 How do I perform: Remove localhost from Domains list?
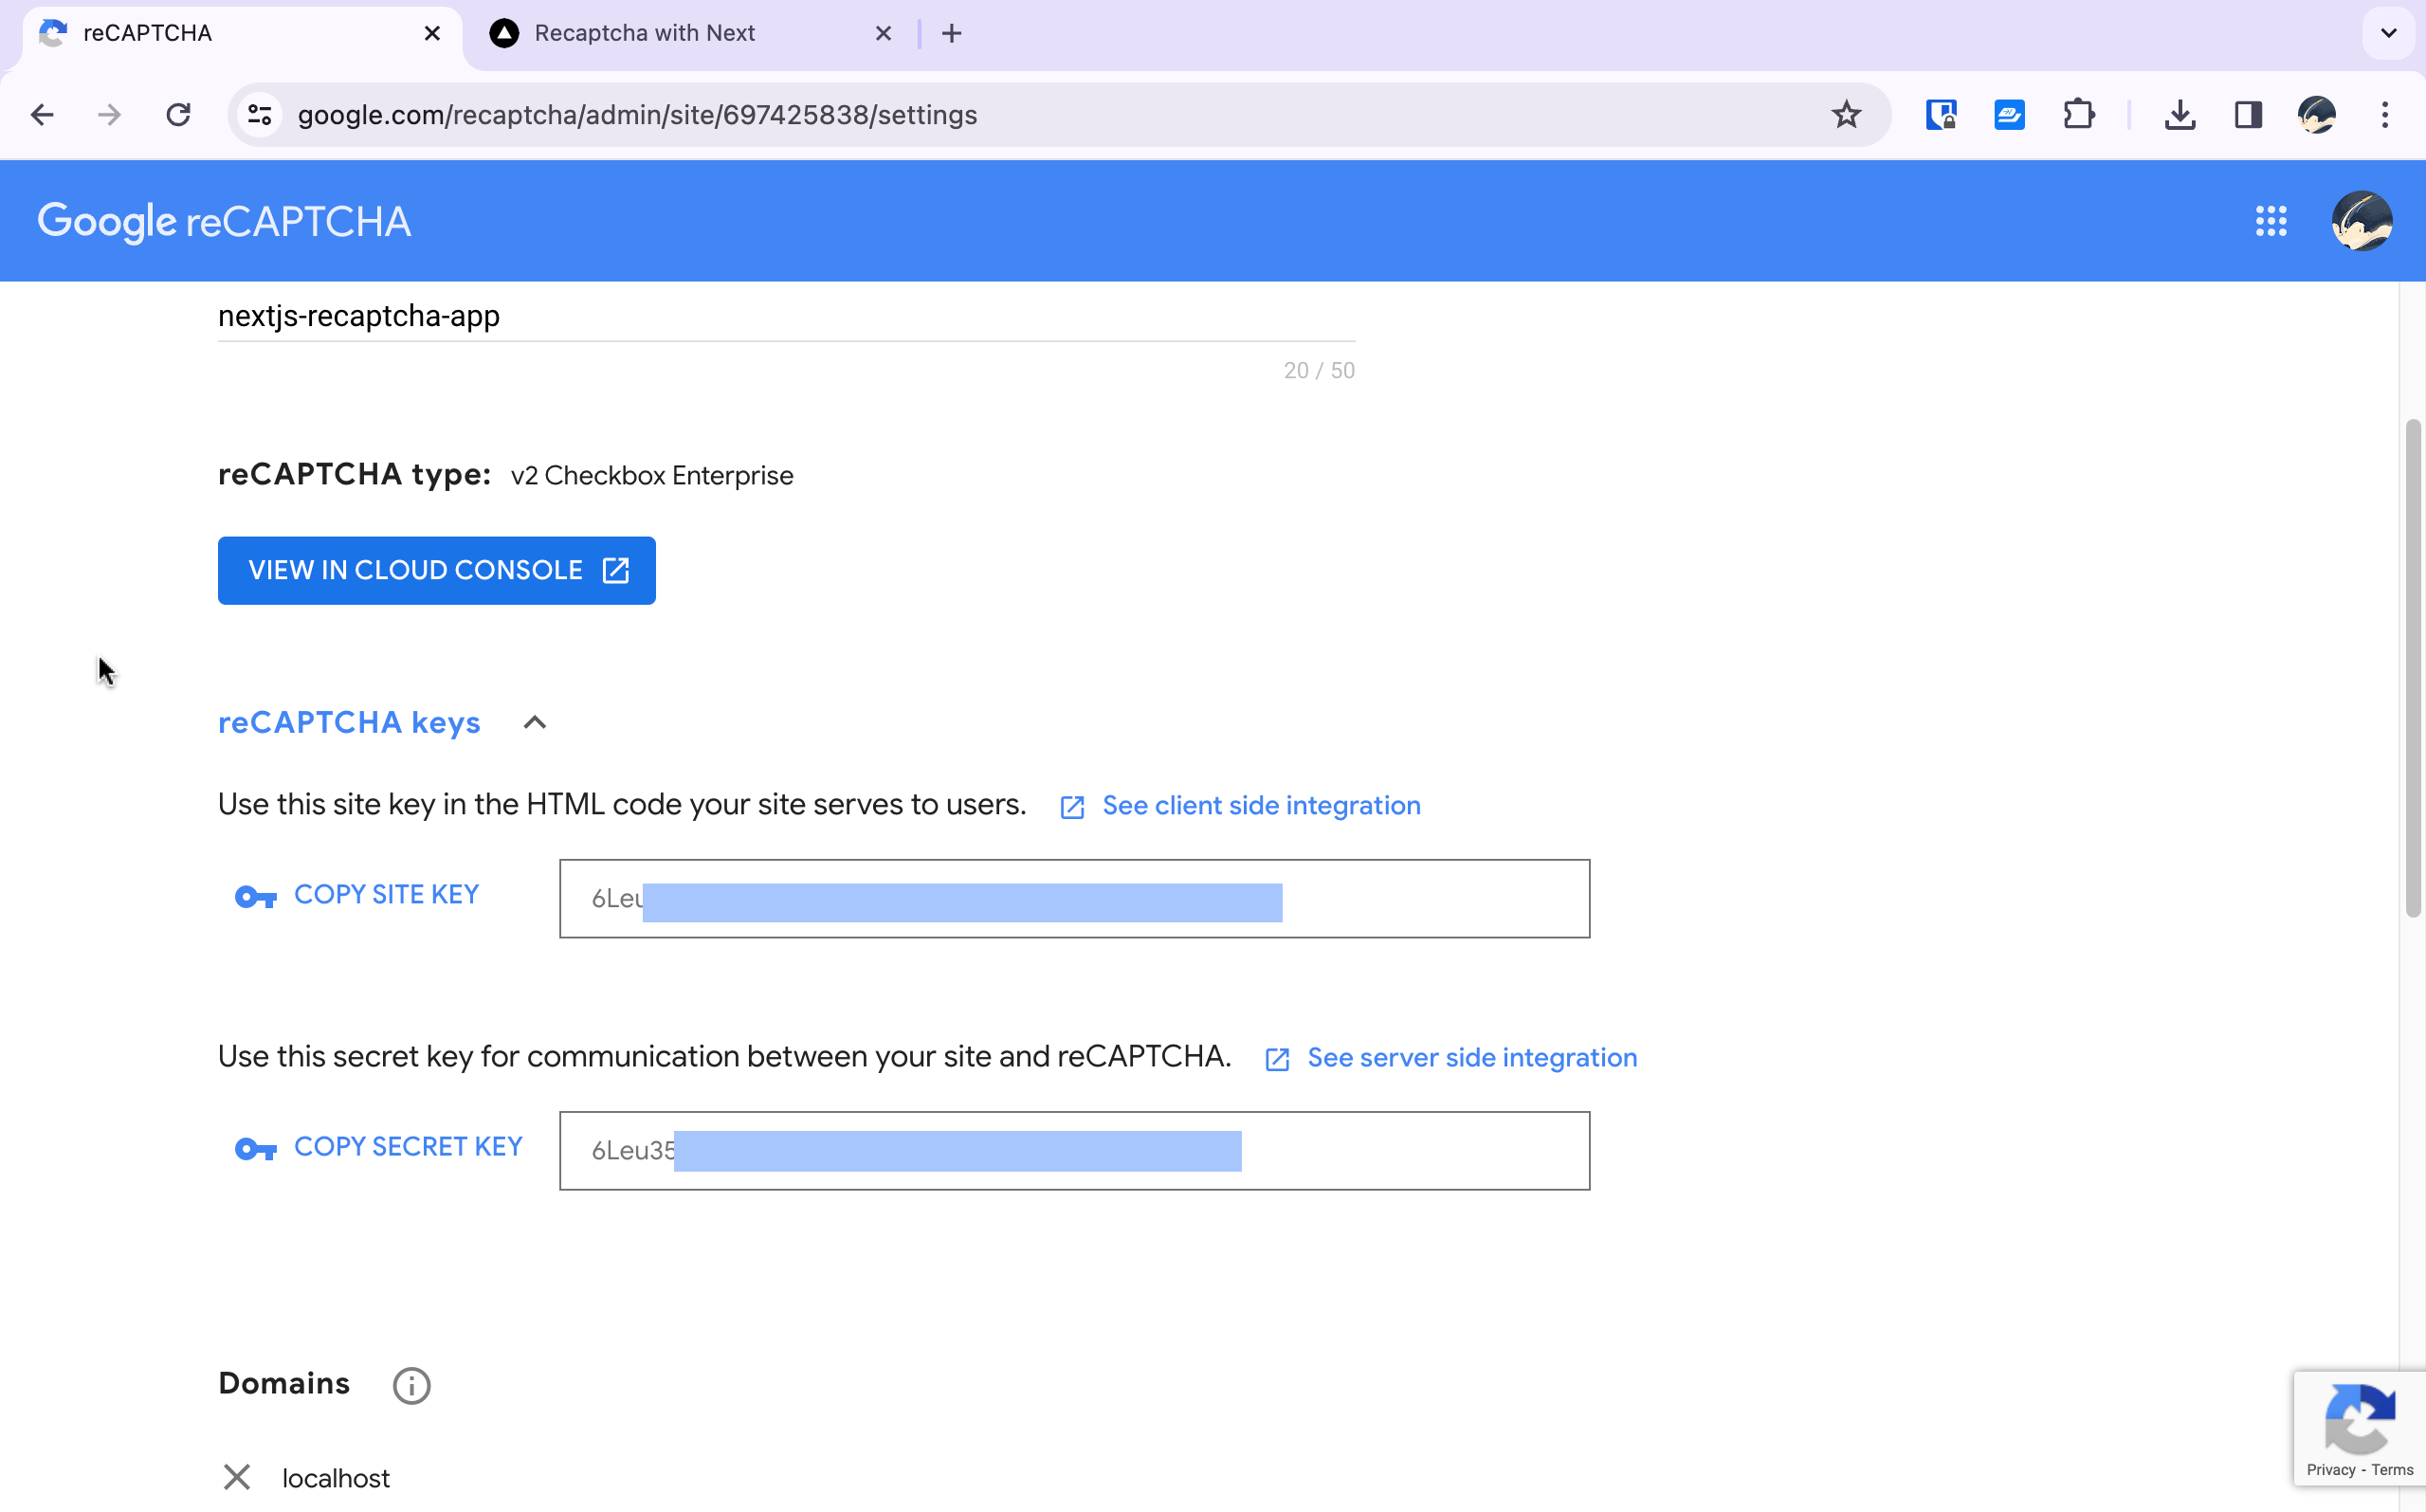pyautogui.click(x=237, y=1477)
